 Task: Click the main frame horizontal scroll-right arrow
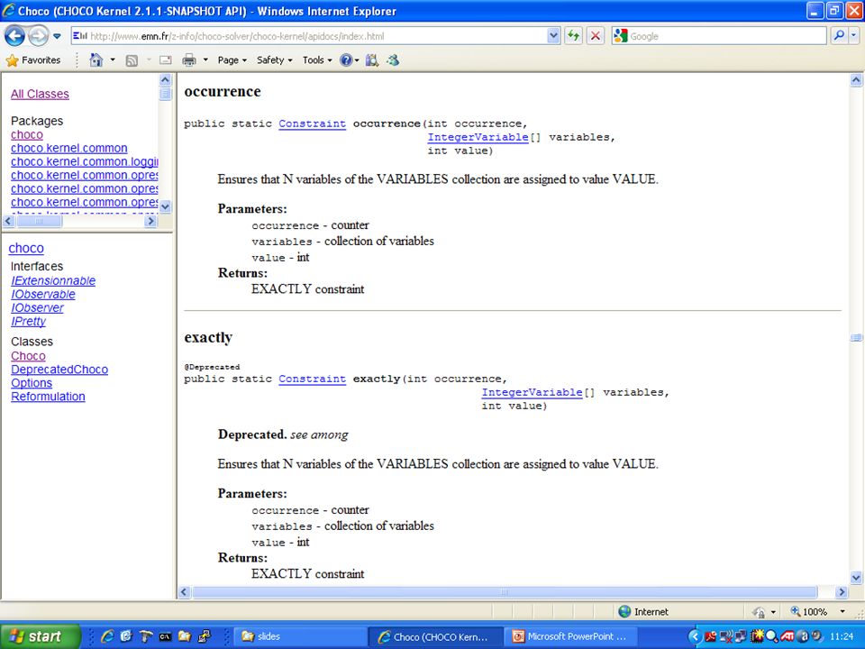[x=842, y=592]
